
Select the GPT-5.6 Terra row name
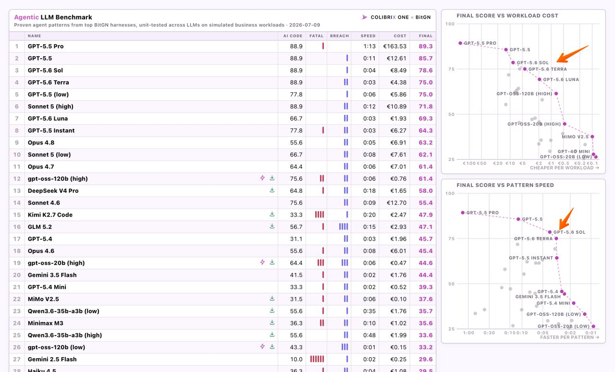[49, 82]
